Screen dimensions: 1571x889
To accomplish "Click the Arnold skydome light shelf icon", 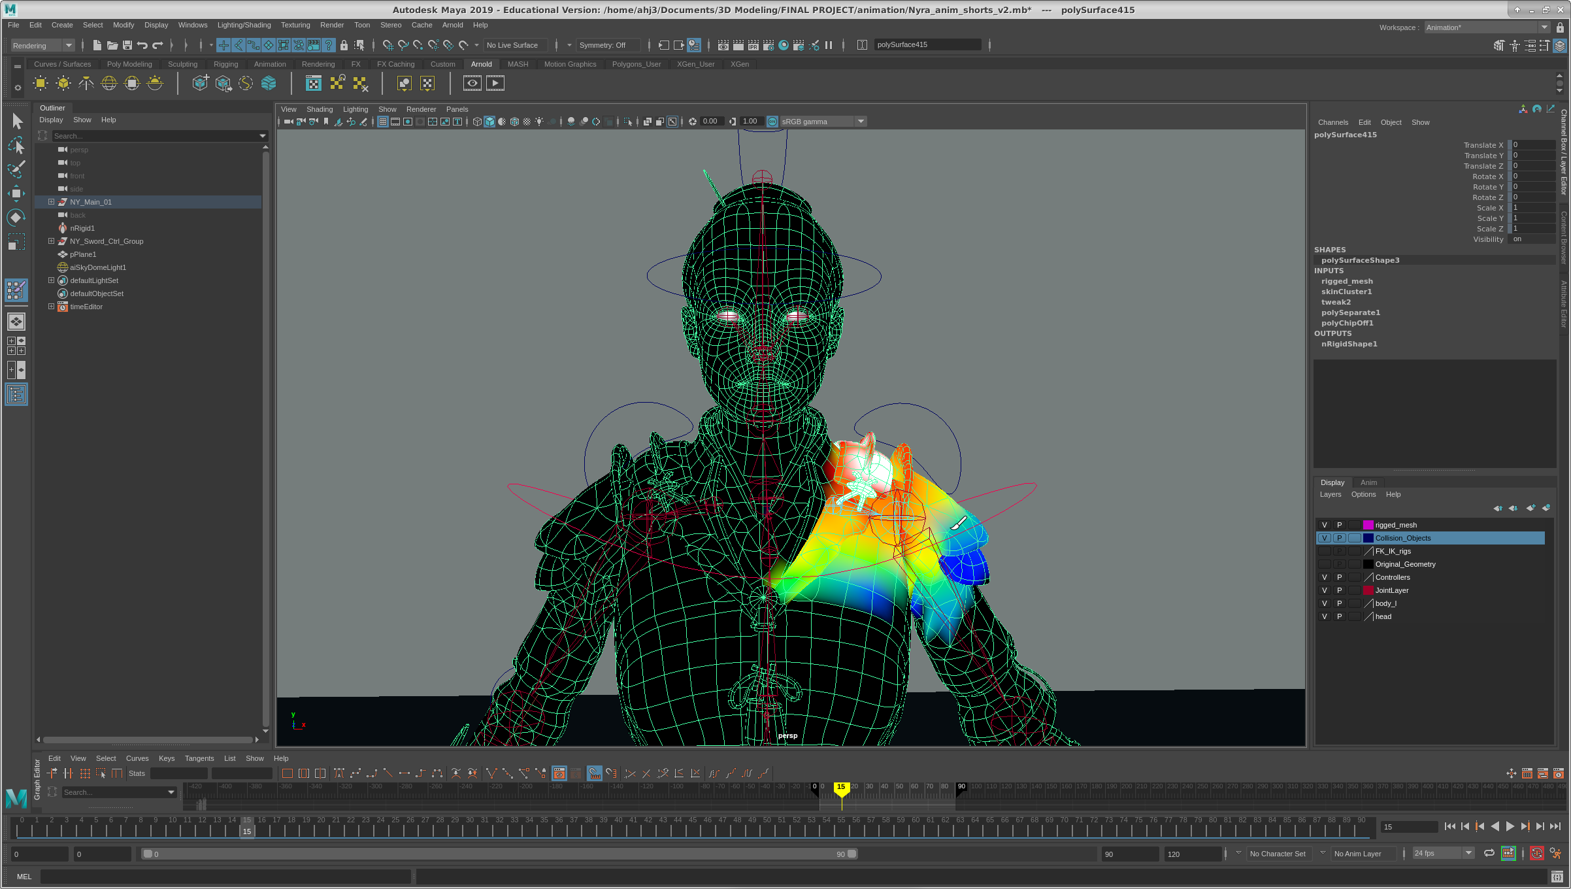I will [x=109, y=83].
